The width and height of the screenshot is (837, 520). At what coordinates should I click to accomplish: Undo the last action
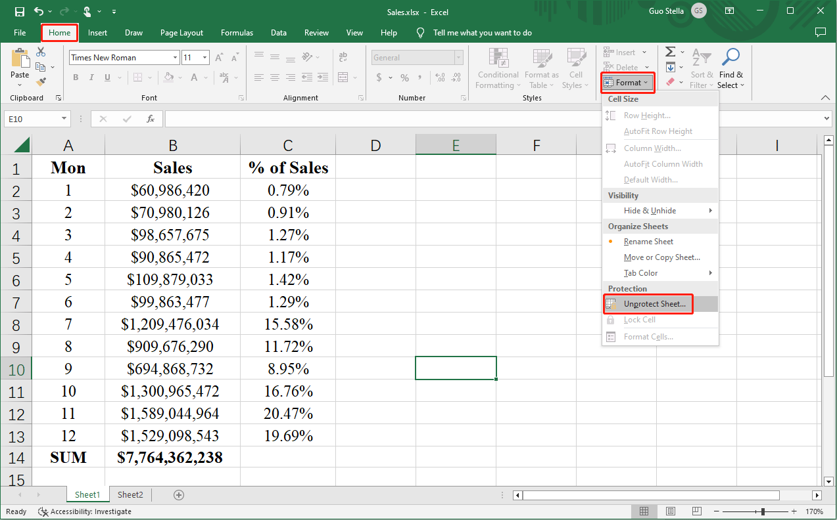click(39, 12)
